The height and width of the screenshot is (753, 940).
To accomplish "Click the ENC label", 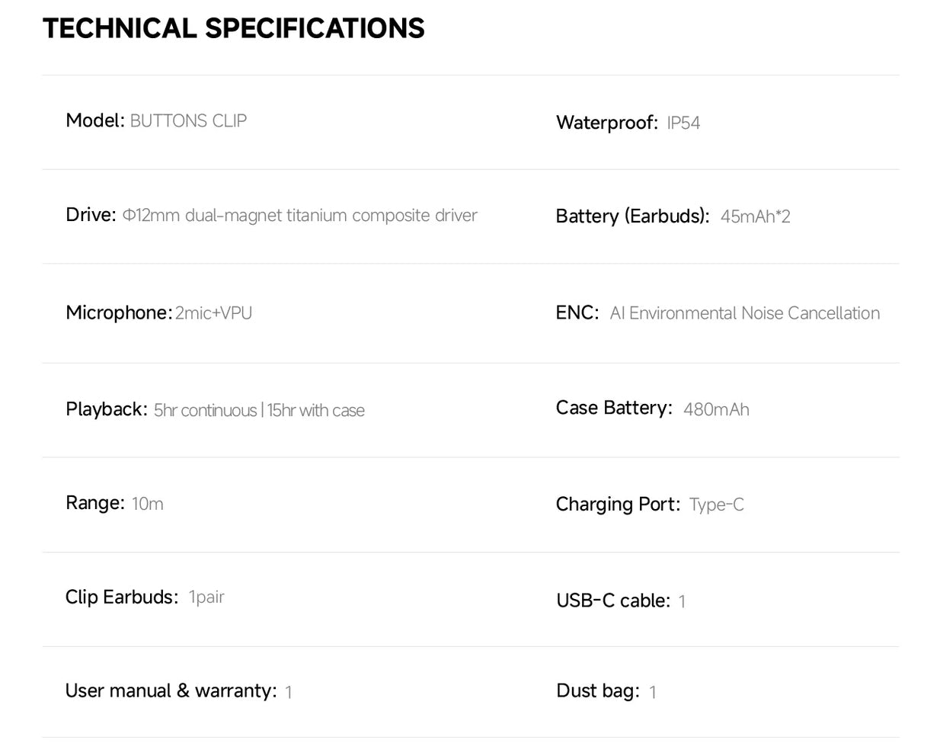I will click(x=577, y=313).
